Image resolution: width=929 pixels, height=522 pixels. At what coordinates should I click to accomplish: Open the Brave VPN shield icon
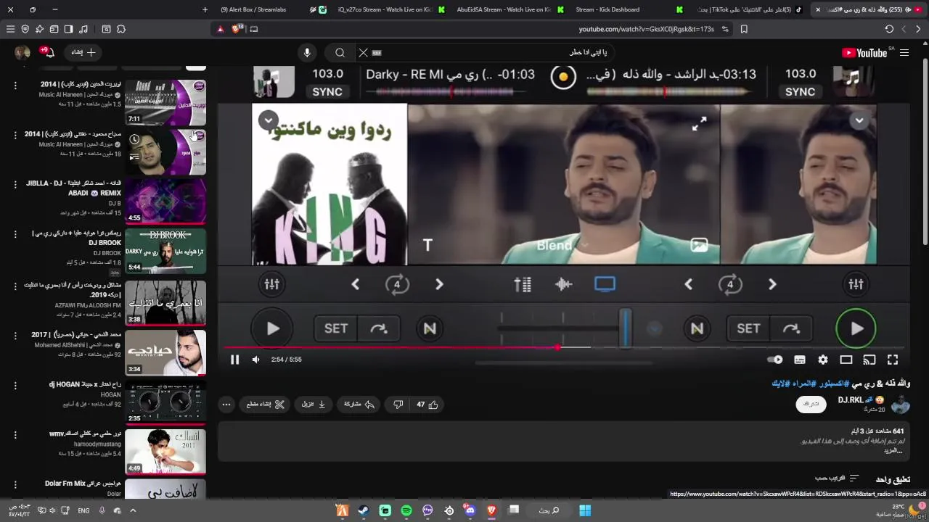(25, 29)
